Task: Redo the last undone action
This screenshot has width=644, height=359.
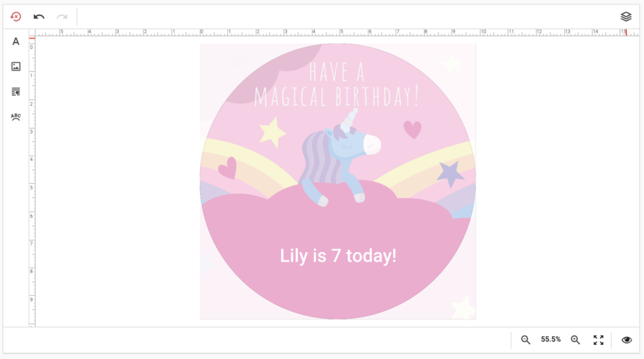Action: [x=62, y=17]
